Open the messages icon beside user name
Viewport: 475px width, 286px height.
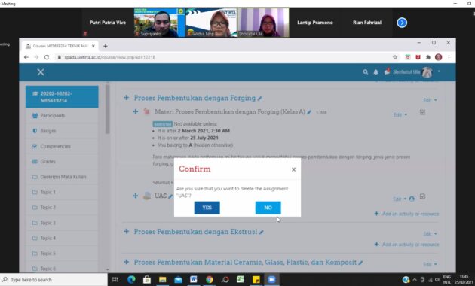[387, 71]
